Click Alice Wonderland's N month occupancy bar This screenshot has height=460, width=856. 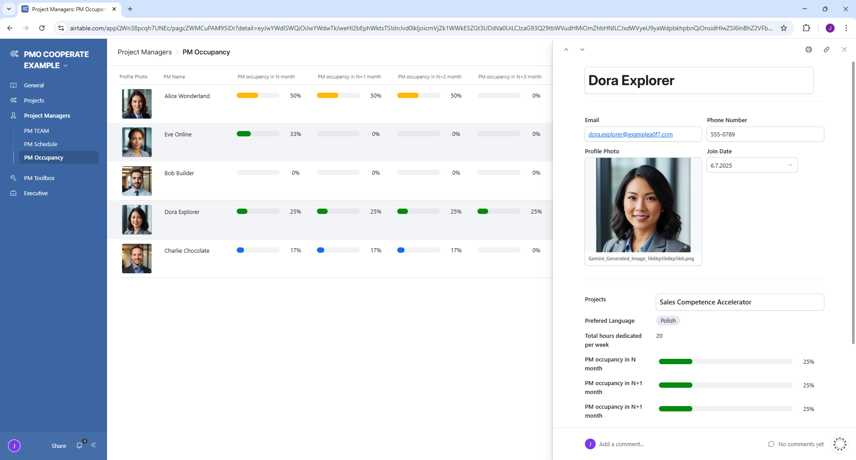tap(258, 95)
